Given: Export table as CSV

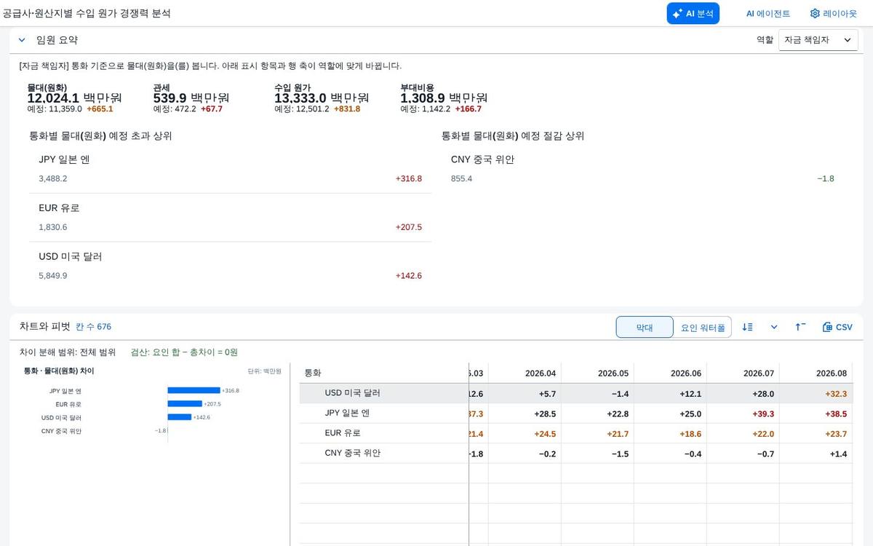Looking at the screenshot, I should pyautogui.click(x=837, y=327).
